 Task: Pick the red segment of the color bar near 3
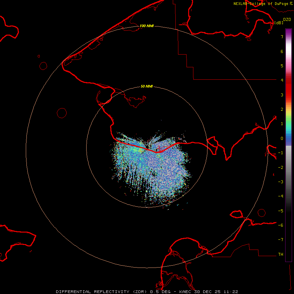pyautogui.click(x=288, y=90)
